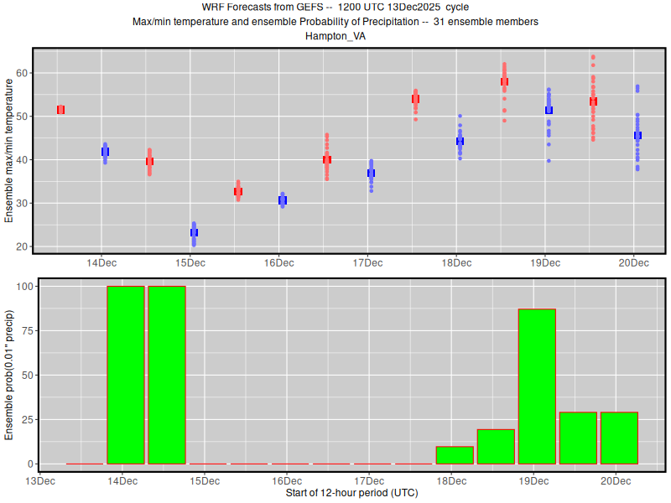Click the highest red marker near 58 degrees
671x503 pixels.
[x=504, y=81]
